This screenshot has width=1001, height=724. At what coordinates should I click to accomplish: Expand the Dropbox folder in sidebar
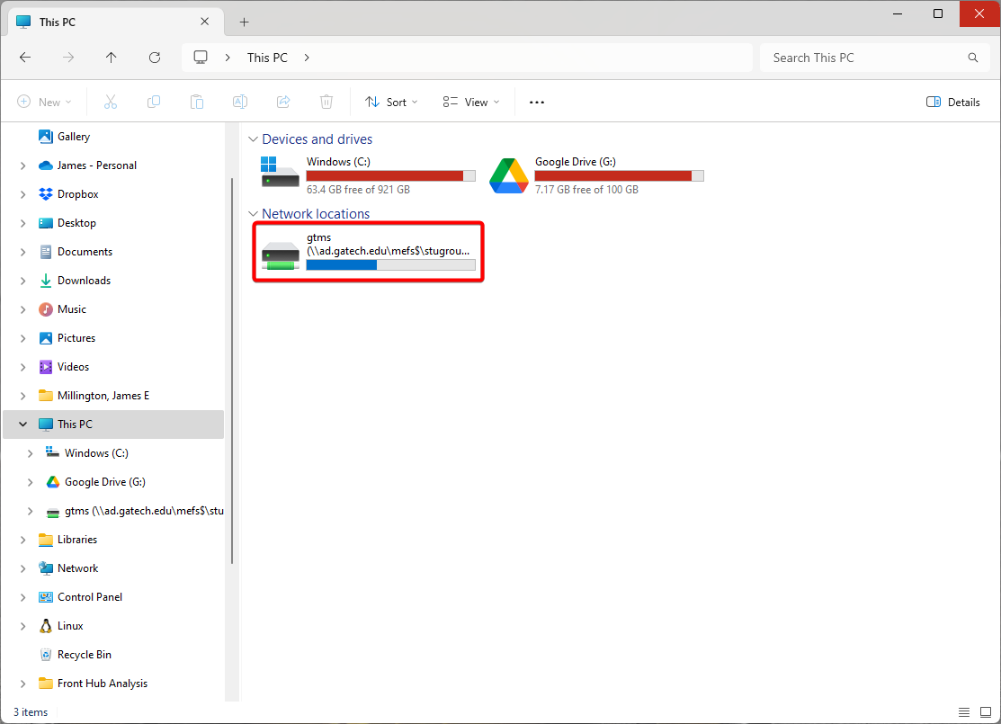click(x=22, y=194)
